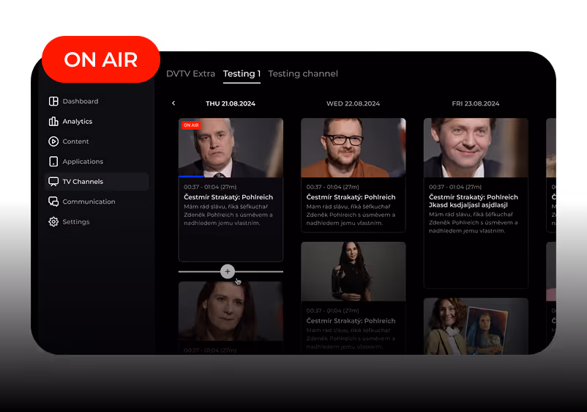
Task: Click the description text of Friday's first program
Action: click(474, 223)
